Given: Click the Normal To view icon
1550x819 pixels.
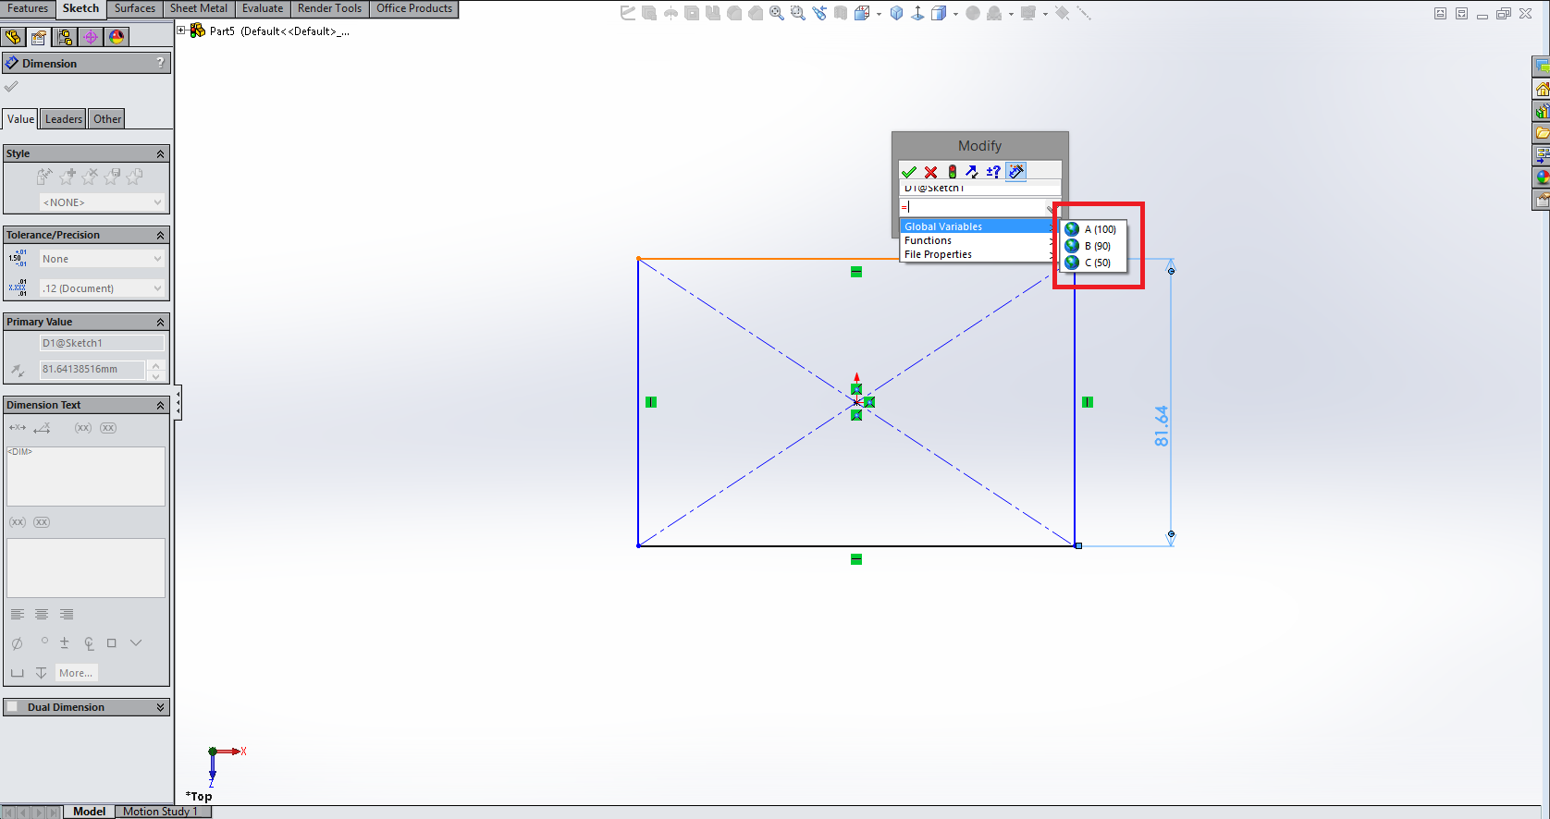Looking at the screenshot, I should [917, 13].
